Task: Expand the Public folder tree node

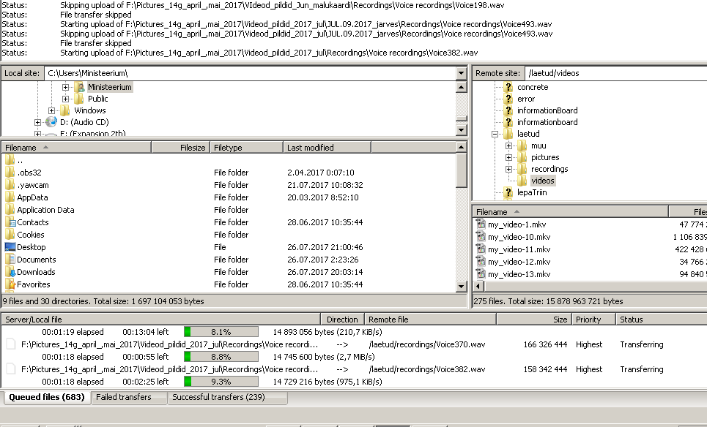Action: click(66, 99)
